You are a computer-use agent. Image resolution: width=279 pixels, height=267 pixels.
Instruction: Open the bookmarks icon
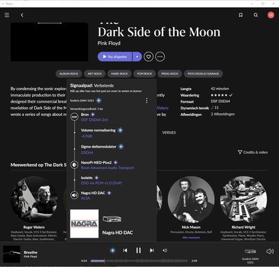click(241, 15)
